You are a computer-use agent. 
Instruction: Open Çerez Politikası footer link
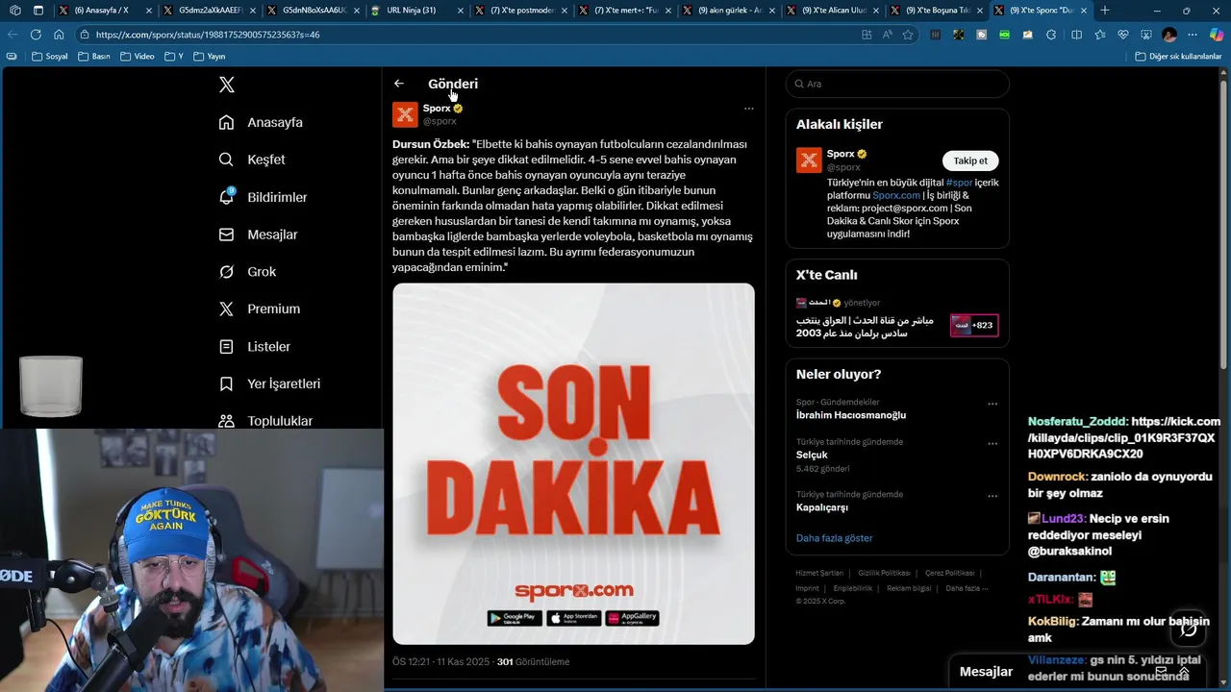click(950, 573)
